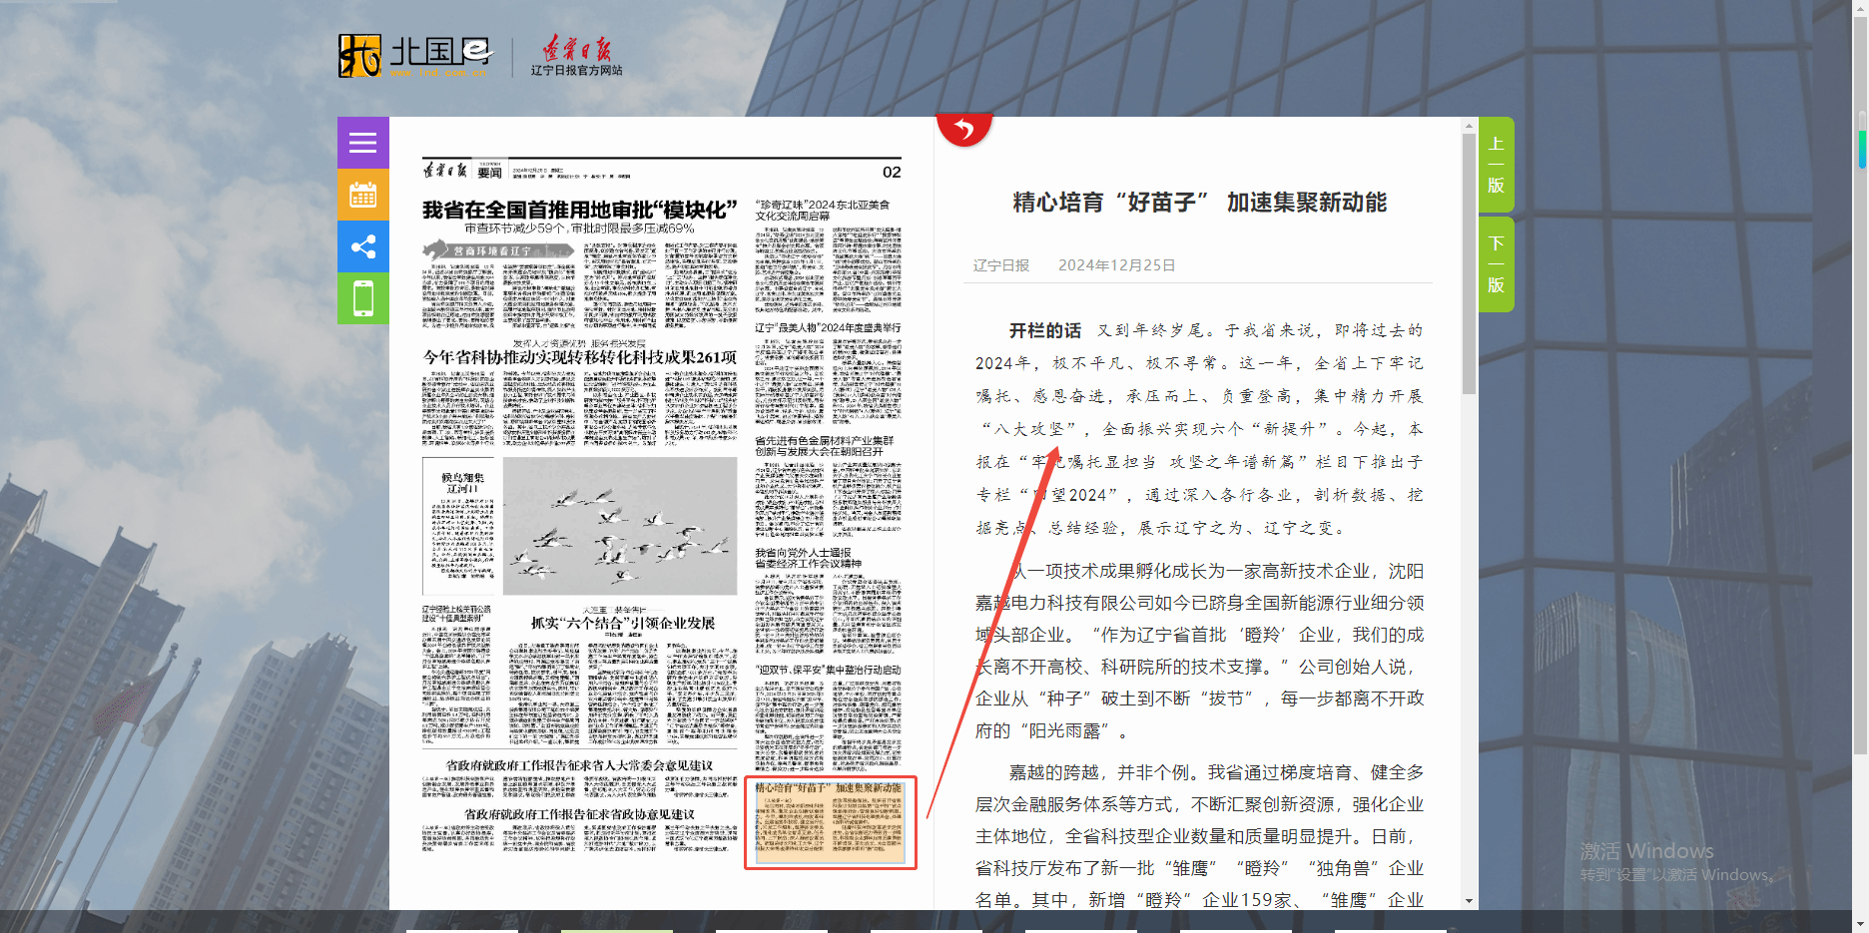Open article 今年省科协推动实现转移转化科技成果261项
This screenshot has height=933, width=1869.
579,357
